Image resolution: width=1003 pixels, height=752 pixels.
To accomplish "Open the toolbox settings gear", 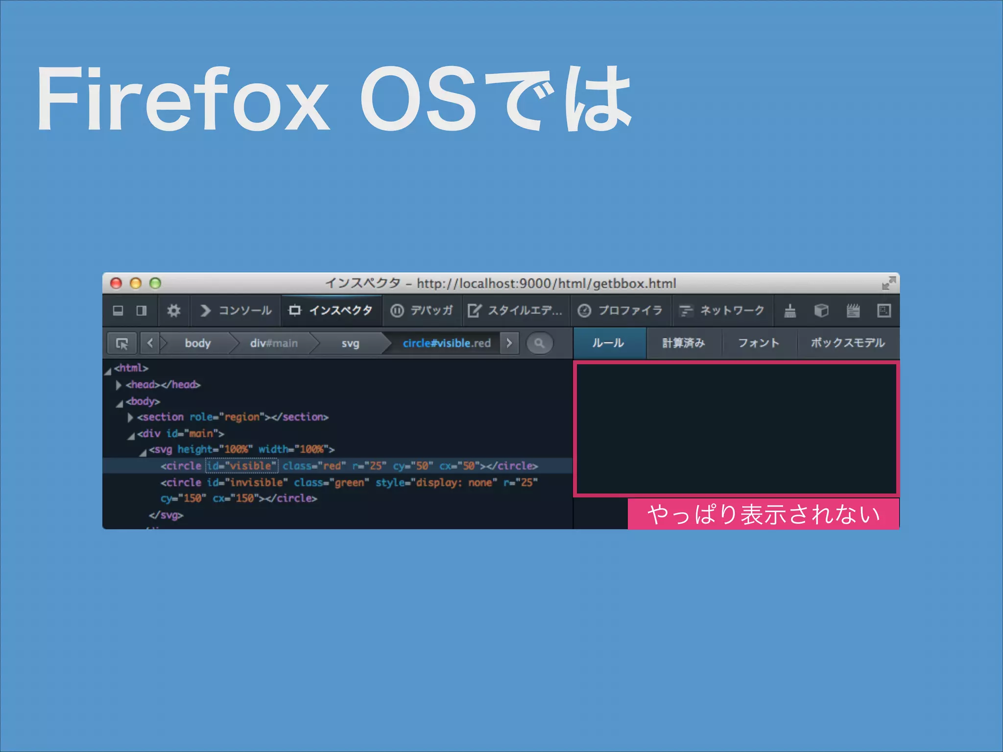I will coord(173,311).
